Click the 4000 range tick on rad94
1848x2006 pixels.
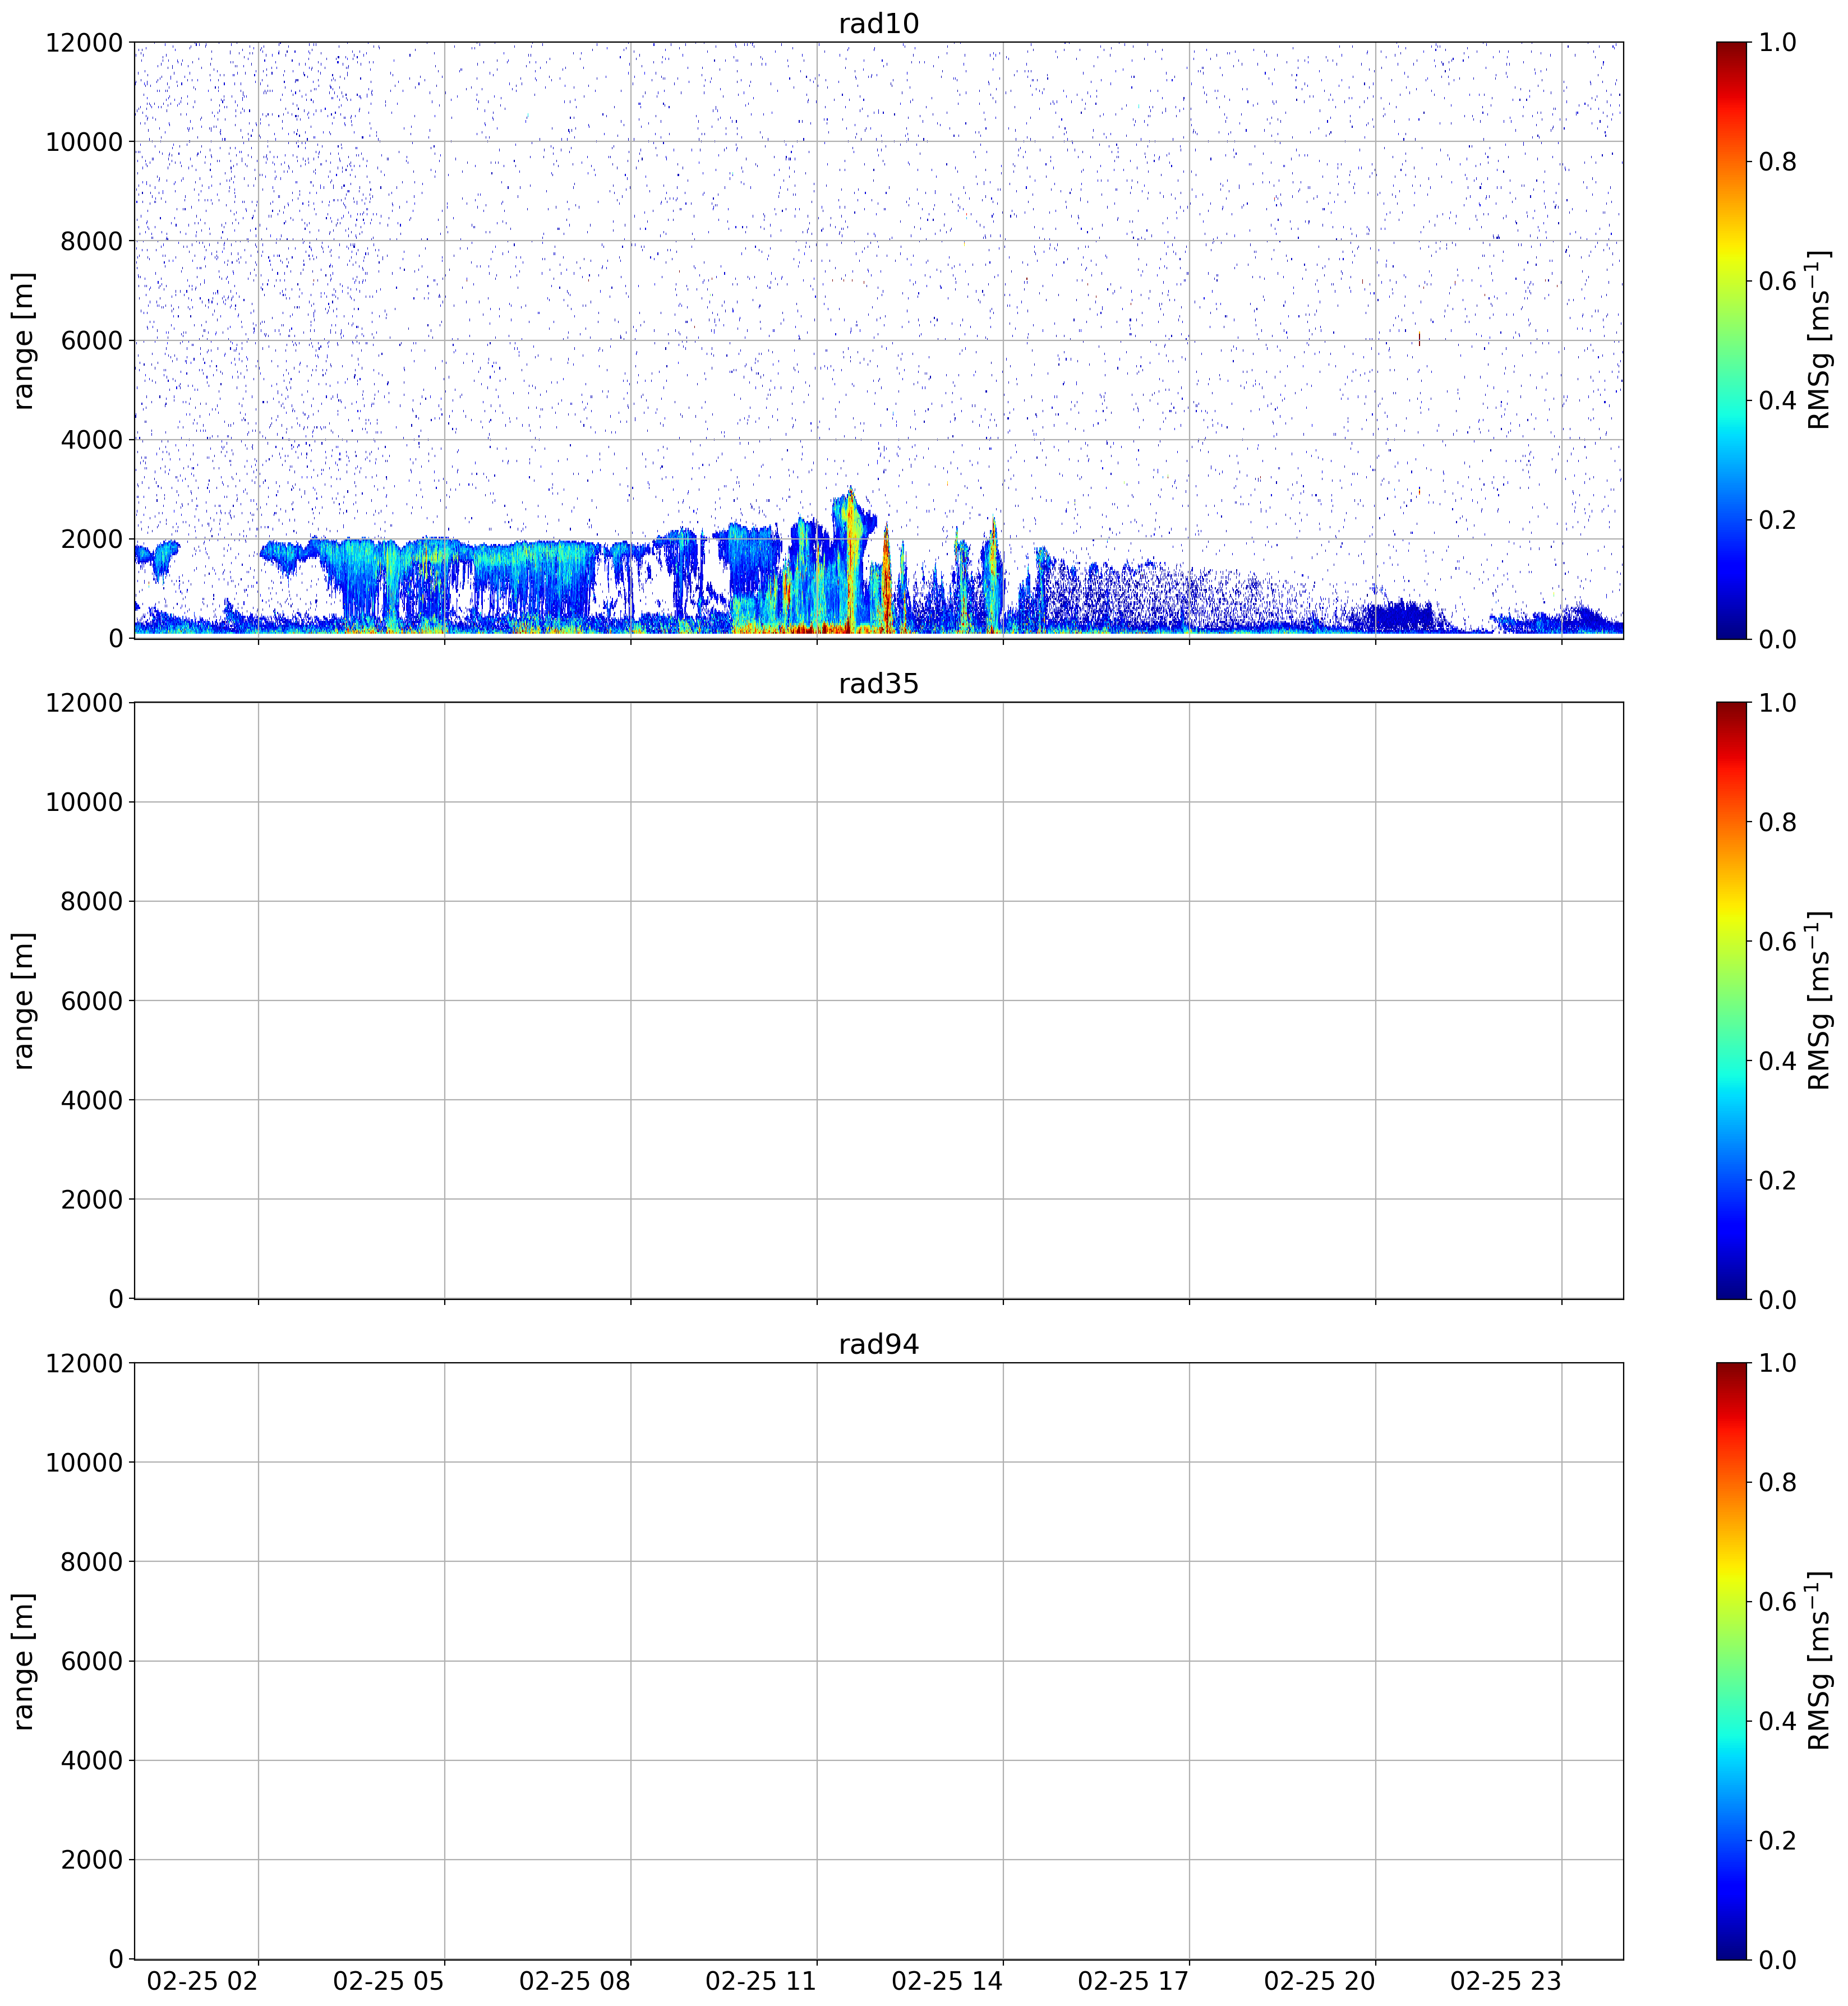[92, 1760]
